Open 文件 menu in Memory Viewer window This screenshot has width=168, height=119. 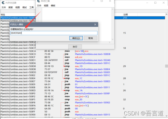[x=4, y=7]
